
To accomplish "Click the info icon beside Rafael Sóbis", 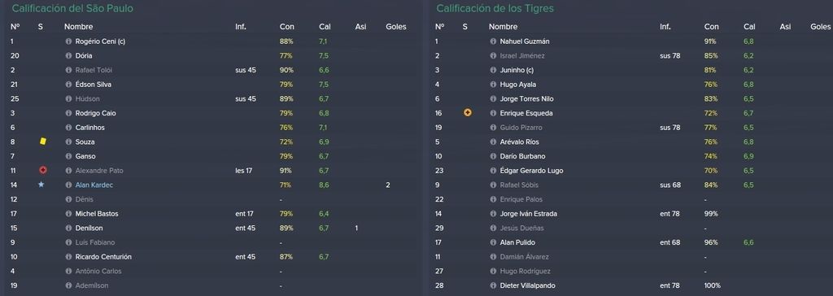I will (x=493, y=185).
